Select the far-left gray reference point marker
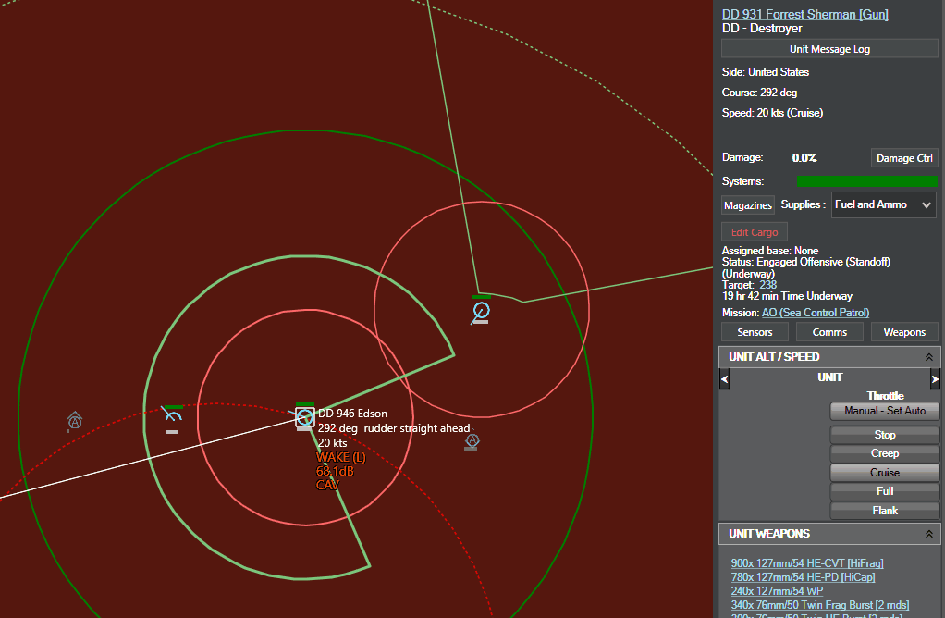 (x=75, y=421)
